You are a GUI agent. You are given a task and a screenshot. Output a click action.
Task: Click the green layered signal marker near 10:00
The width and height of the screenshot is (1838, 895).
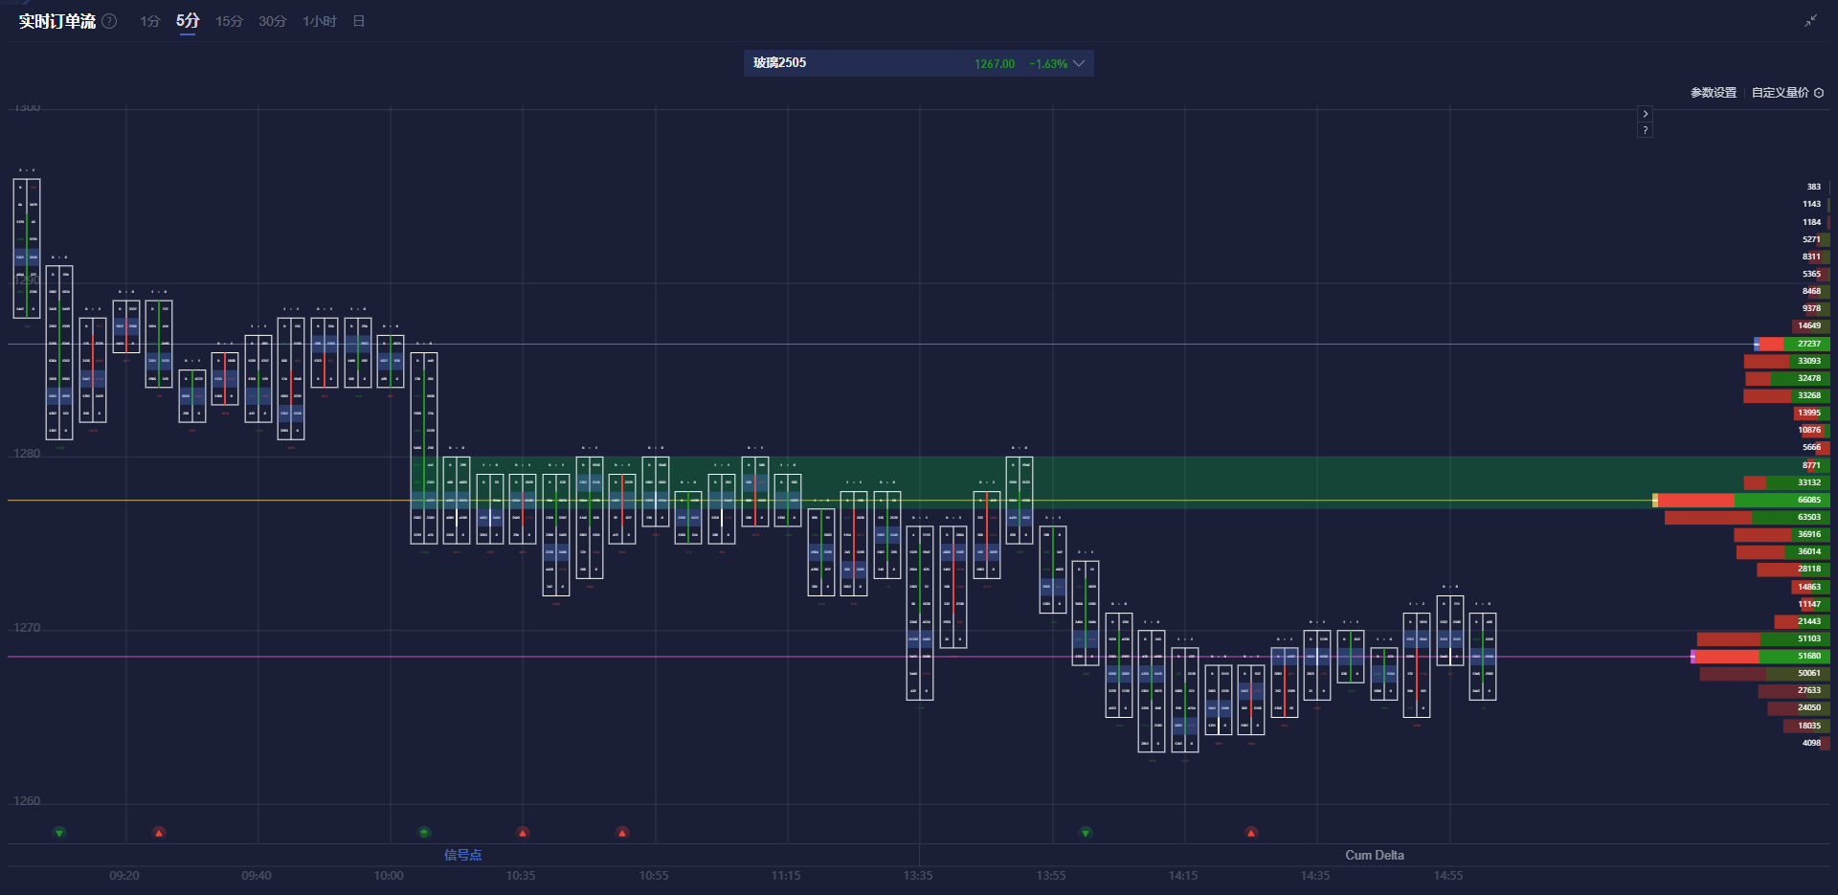(x=424, y=833)
